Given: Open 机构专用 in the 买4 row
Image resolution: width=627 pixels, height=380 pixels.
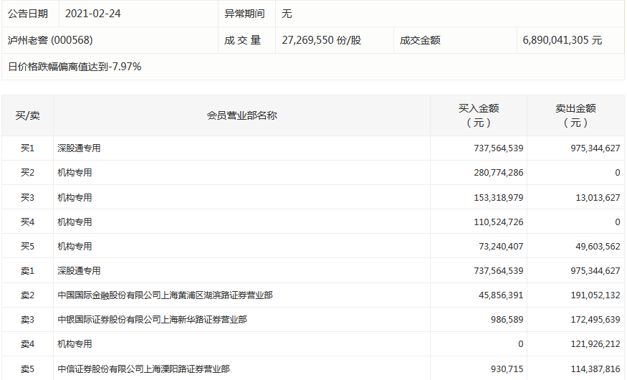Looking at the screenshot, I should pos(75,222).
